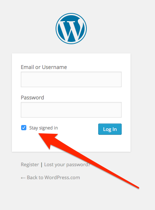Focus the Email or Username field

(71, 79)
